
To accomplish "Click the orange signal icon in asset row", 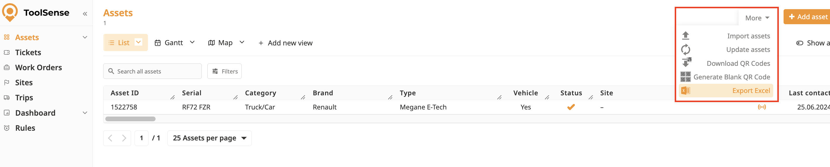I will tap(762, 107).
